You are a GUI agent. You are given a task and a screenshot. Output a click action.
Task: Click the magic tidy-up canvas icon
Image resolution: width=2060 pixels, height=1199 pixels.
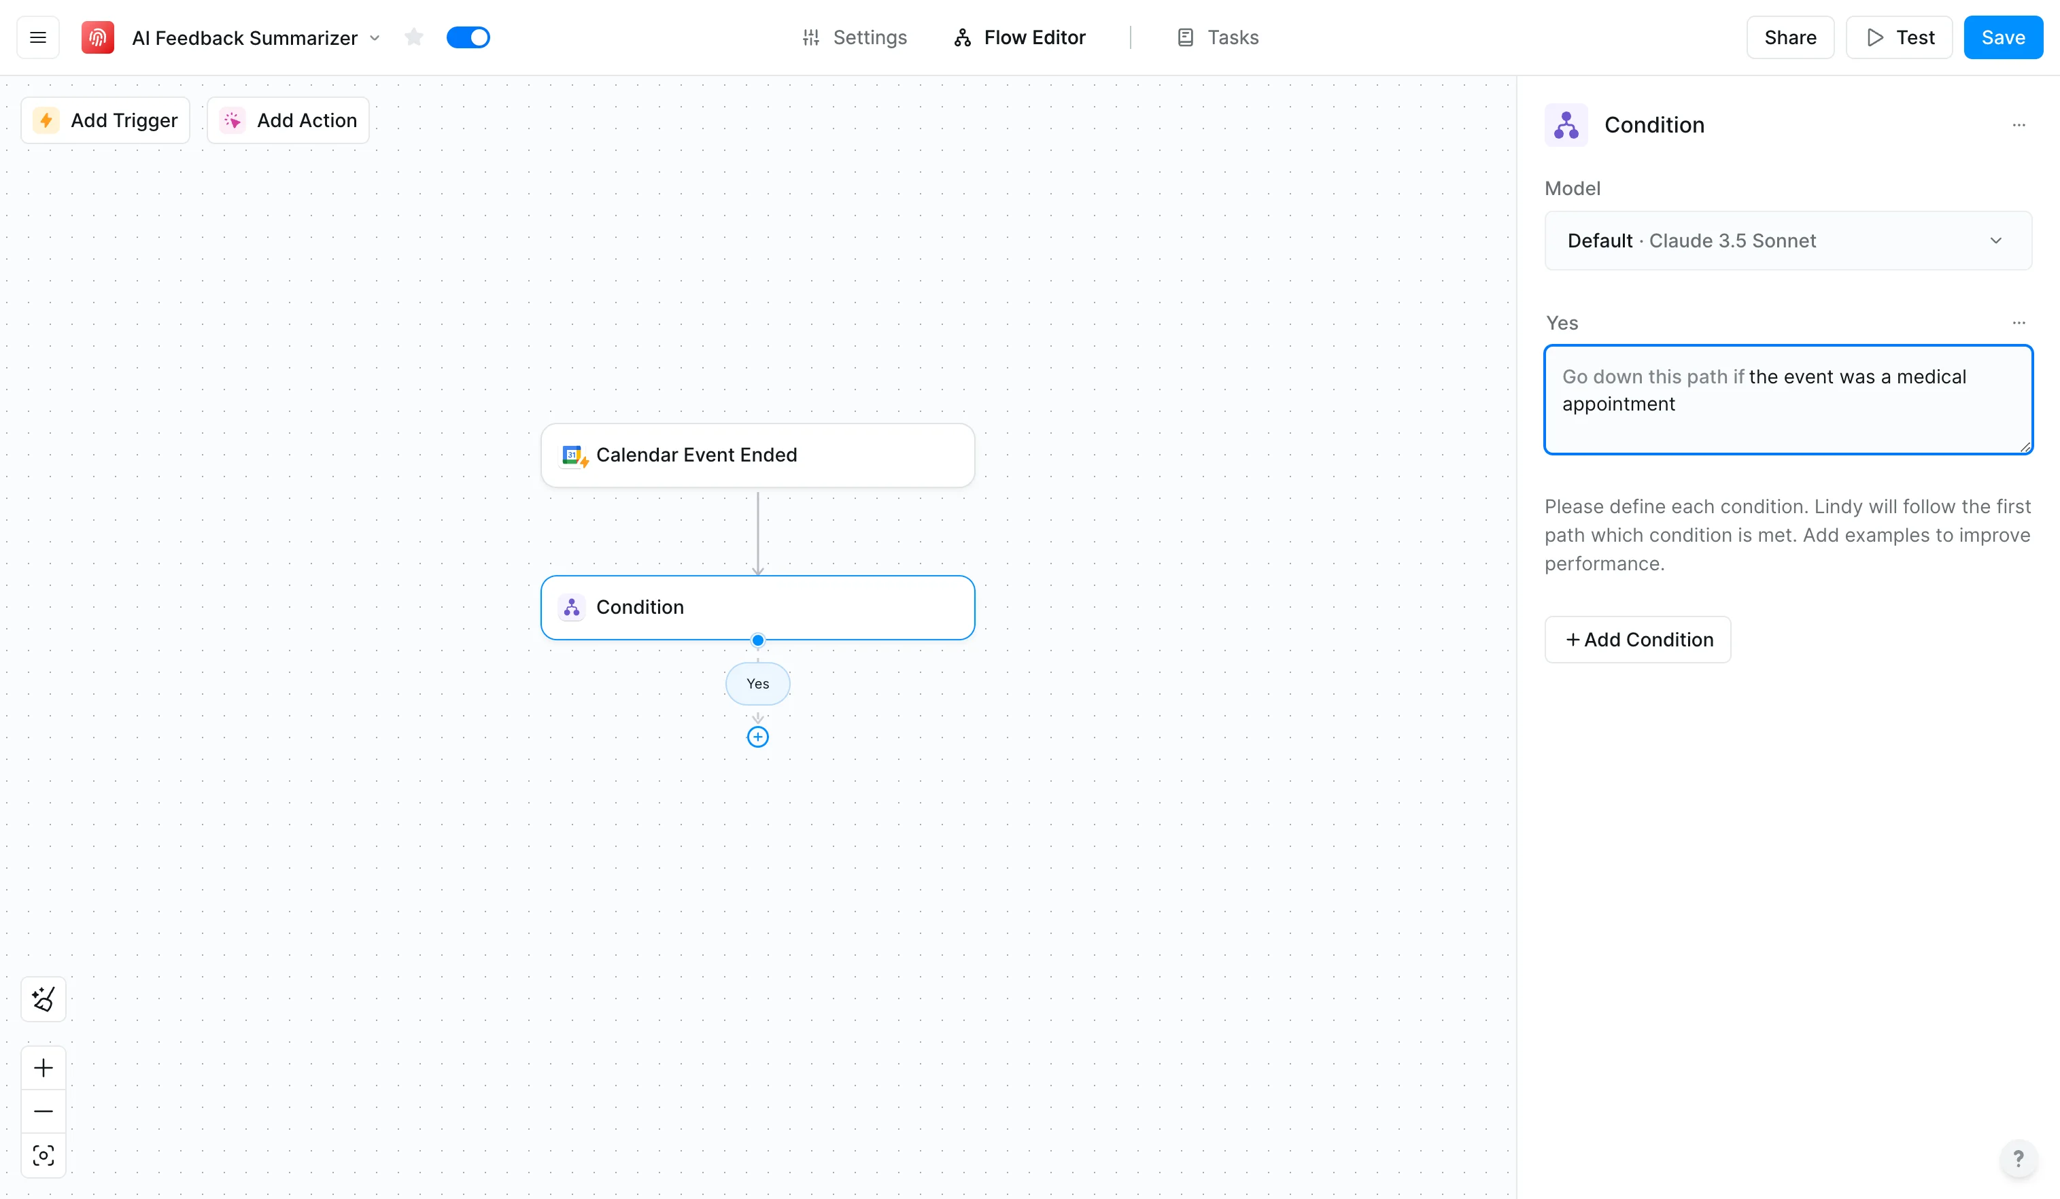pos(44,998)
